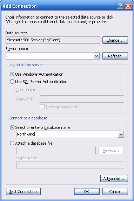Open the Change data source dialog
Screen dimensions: 134x201
pos(115,40)
